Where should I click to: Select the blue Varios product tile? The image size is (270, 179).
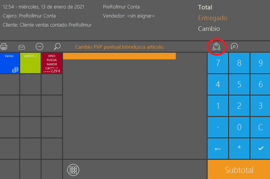10,63
